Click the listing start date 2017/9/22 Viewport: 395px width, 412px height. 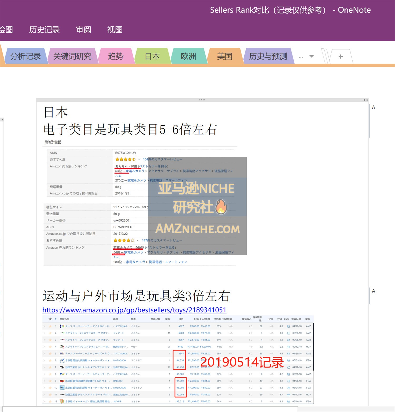[x=120, y=234]
